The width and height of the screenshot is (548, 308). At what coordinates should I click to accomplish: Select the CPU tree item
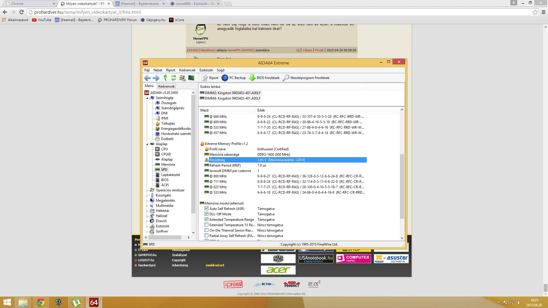pyautogui.click(x=164, y=149)
